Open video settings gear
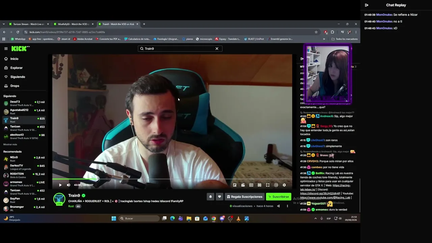Image resolution: width=432 pixels, height=243 pixels. pyautogui.click(x=284, y=185)
